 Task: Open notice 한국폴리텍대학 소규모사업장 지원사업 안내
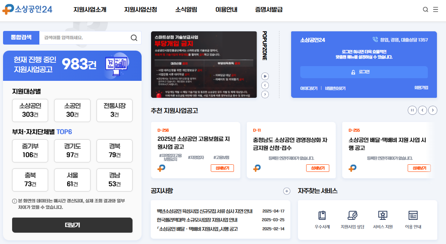(x=197, y=220)
